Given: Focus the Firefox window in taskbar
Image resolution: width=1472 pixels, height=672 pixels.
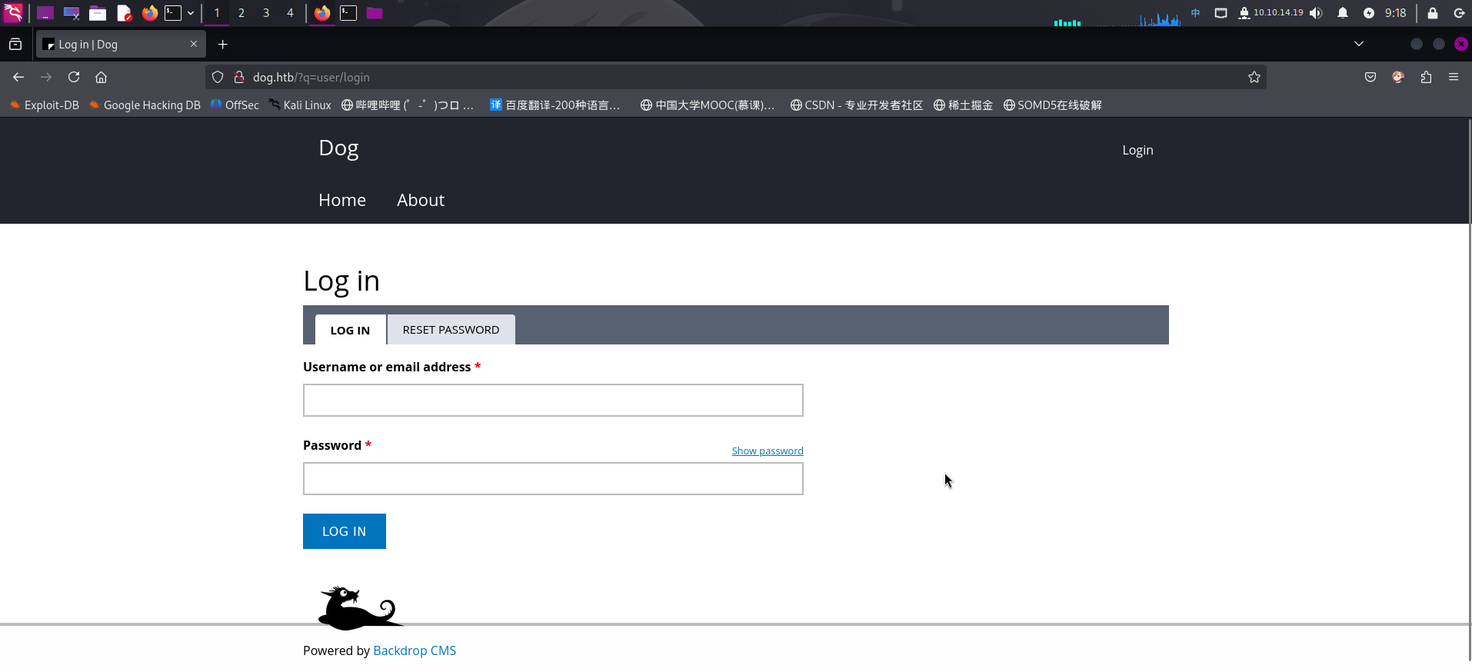Looking at the screenshot, I should tap(322, 13).
